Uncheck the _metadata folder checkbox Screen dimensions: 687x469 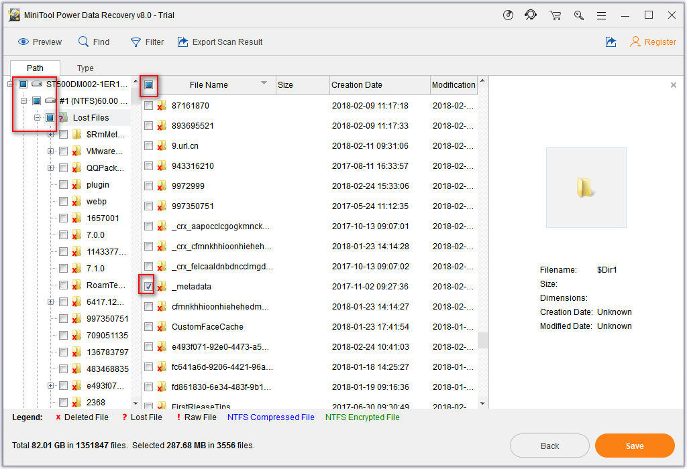point(148,287)
